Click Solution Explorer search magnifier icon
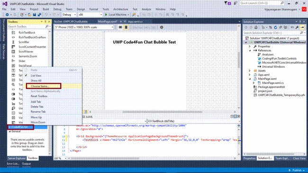Image resolution: width=308 pixels, height=173 pixels. (302, 33)
